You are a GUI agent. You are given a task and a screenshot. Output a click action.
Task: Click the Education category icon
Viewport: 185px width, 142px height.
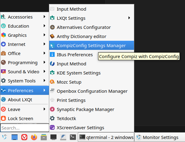coord(3,26)
